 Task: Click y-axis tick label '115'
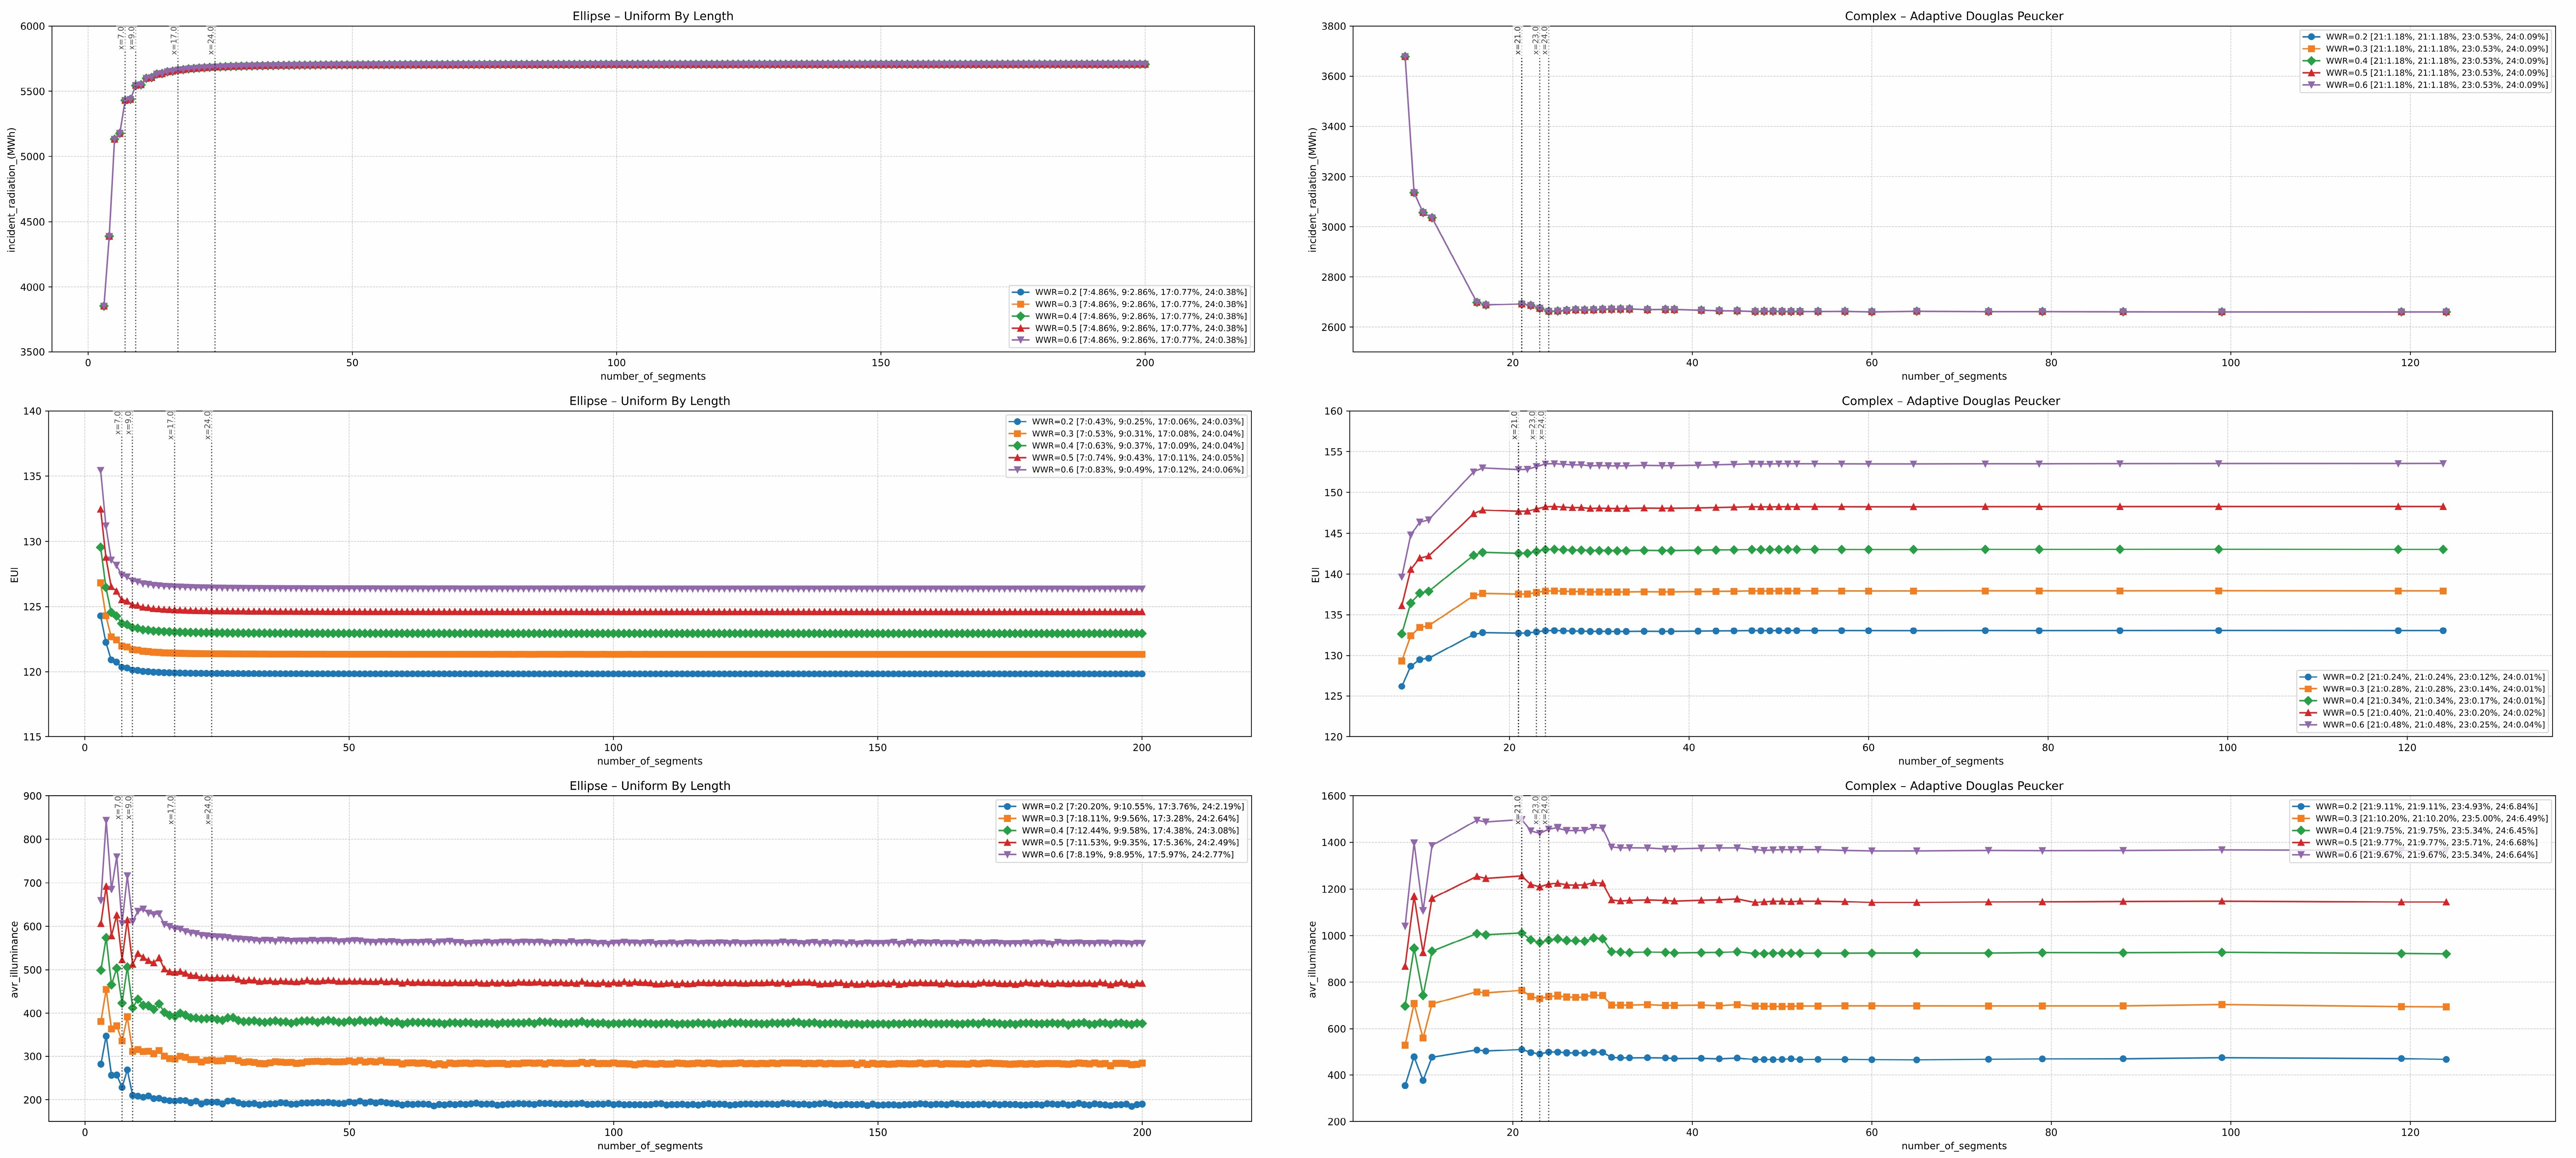[33, 737]
